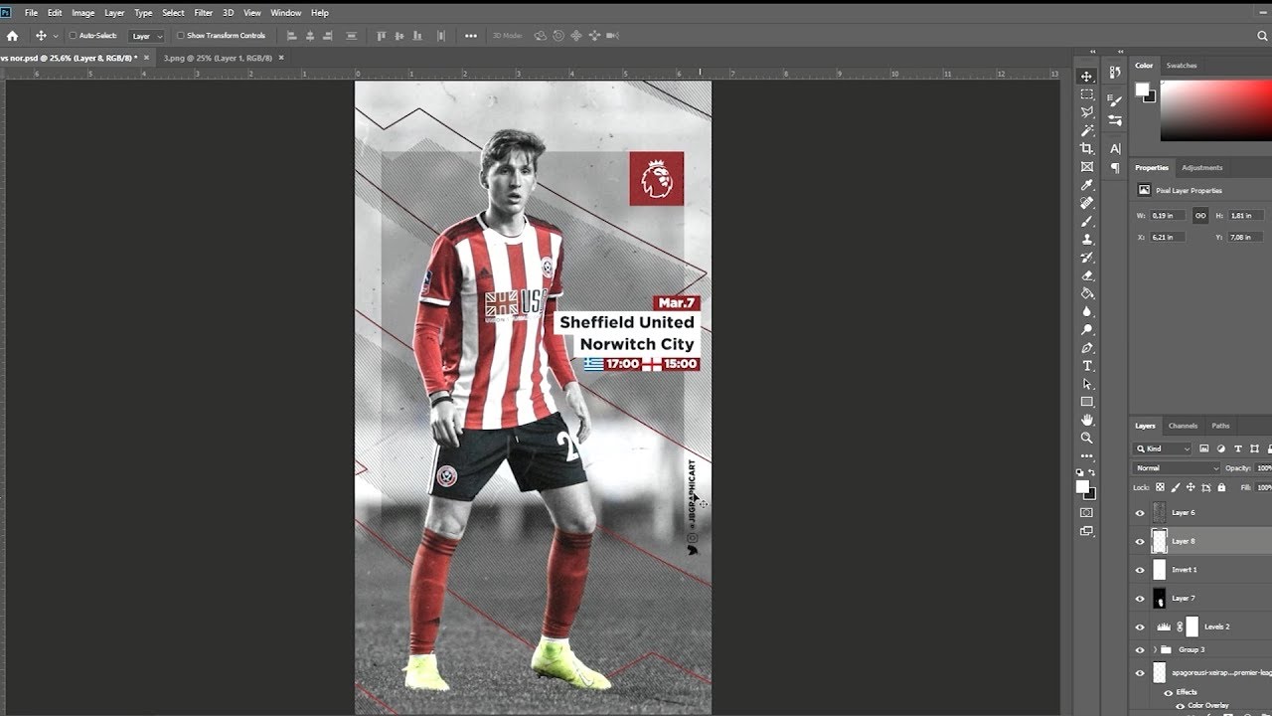Switch to the Swatches tab
This screenshot has height=716, width=1272.
tap(1182, 66)
